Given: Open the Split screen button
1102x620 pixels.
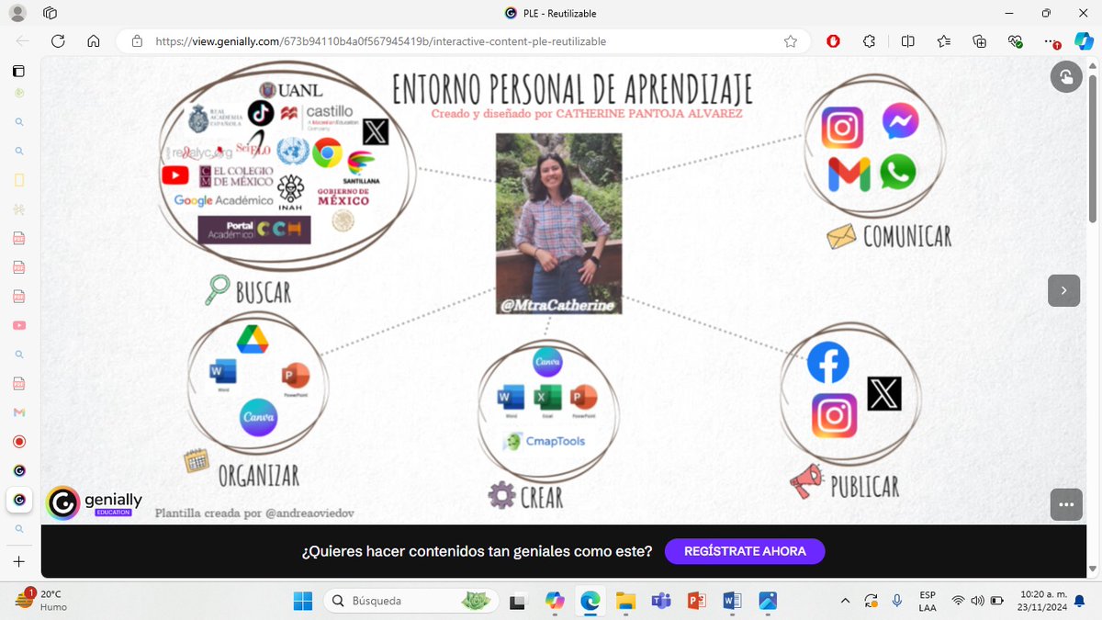Looking at the screenshot, I should tap(908, 41).
